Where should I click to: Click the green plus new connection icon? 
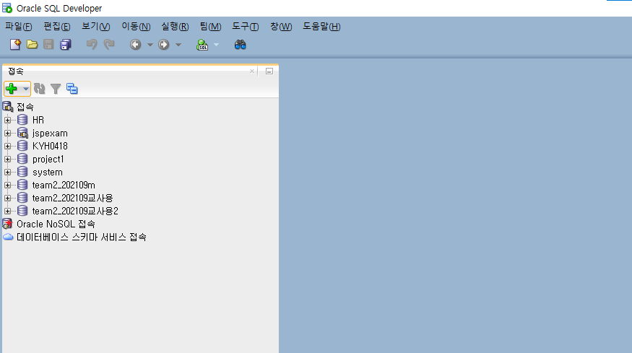point(12,89)
